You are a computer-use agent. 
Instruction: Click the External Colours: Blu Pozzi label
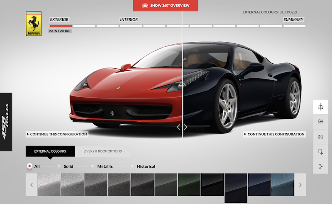point(269,12)
